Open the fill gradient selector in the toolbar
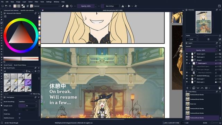The width and height of the screenshot is (222, 125). pos(15,6)
